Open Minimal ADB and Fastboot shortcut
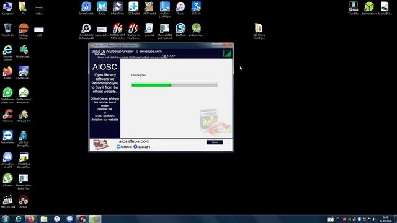 click(x=165, y=31)
